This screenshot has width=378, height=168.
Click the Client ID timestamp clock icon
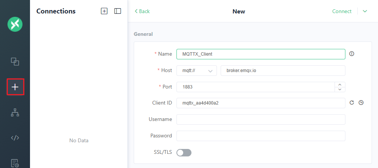[x=361, y=103]
